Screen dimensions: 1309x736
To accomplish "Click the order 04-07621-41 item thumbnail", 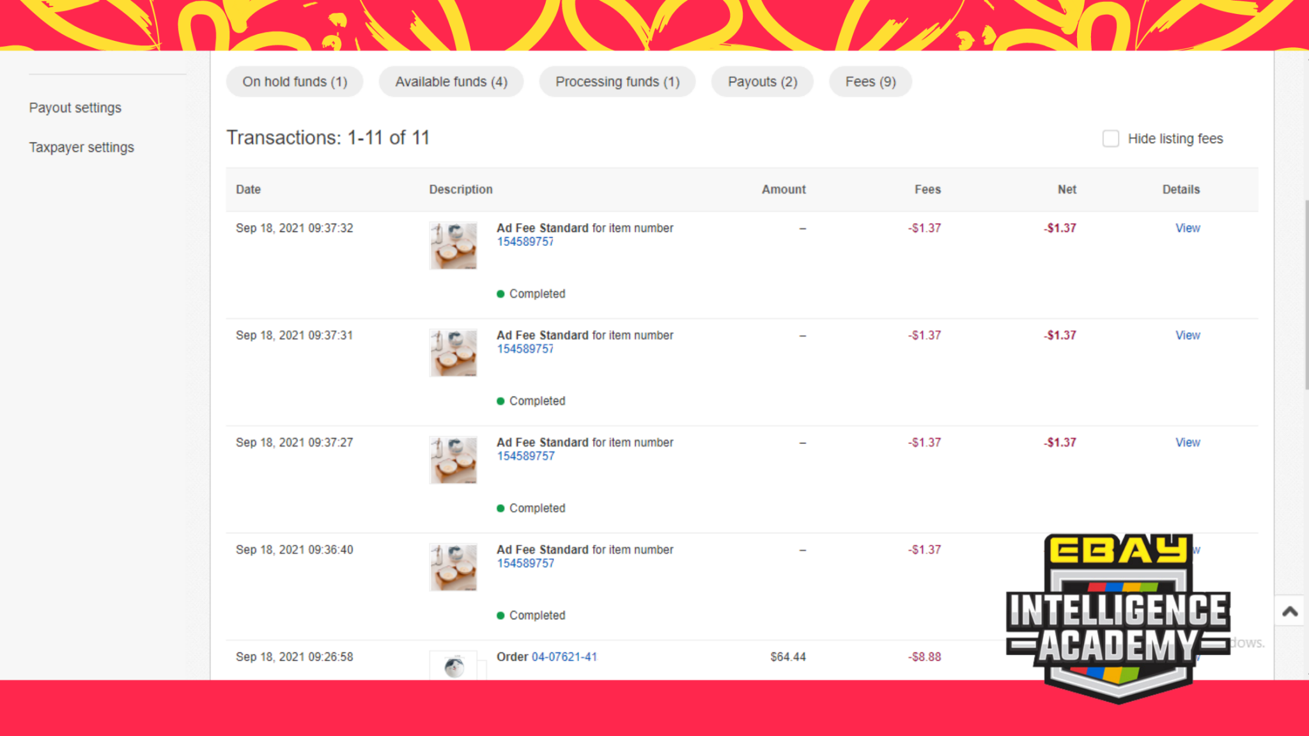I will [454, 666].
